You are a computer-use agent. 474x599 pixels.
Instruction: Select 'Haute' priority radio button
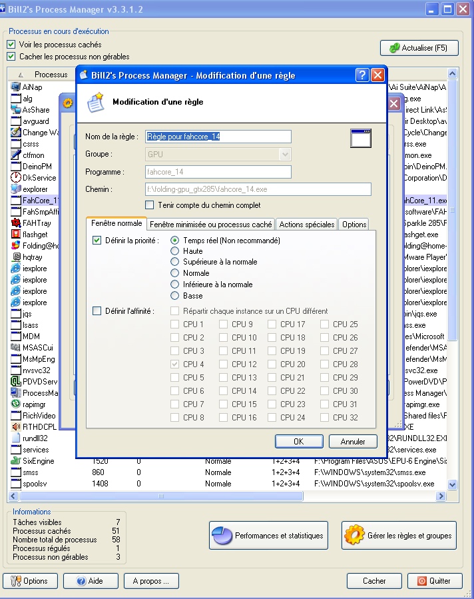175,251
